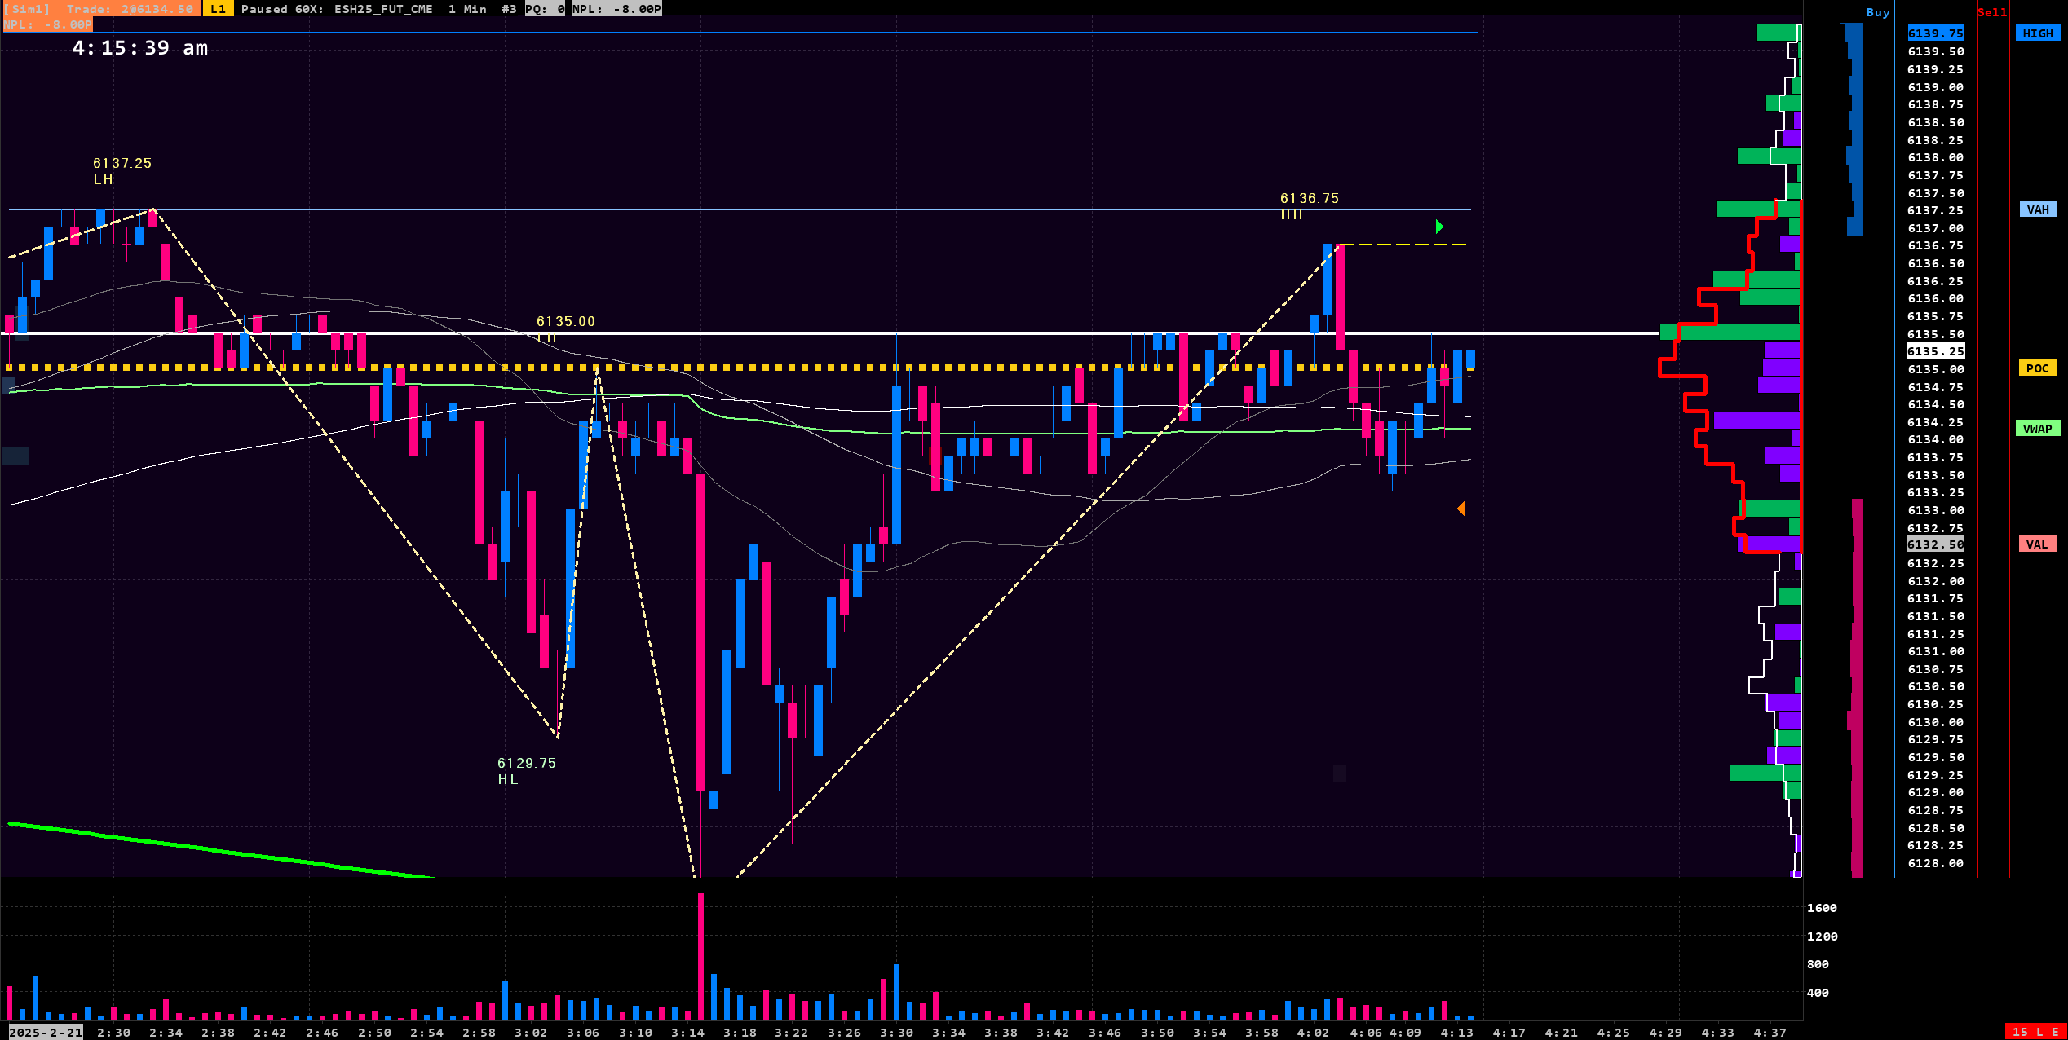Click the yellow L1 badge
This screenshot has width=2068, height=1040.
218,9
